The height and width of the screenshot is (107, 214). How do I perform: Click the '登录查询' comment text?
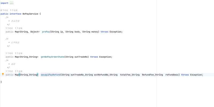15,21
